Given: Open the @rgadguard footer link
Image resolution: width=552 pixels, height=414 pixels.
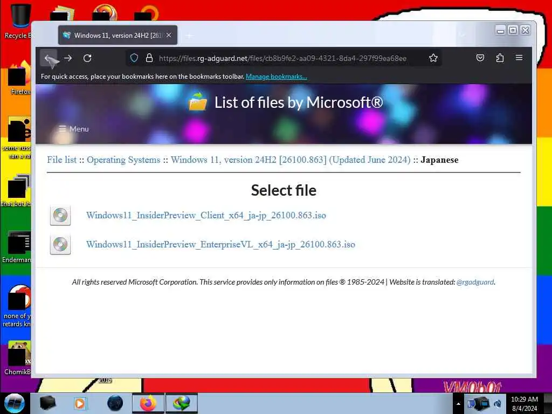Looking at the screenshot, I should tap(475, 282).
